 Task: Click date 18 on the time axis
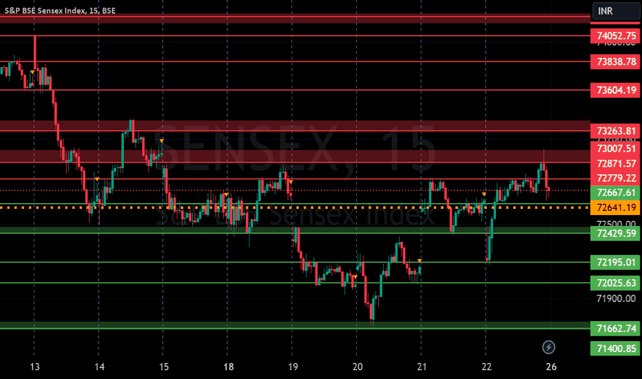228,367
